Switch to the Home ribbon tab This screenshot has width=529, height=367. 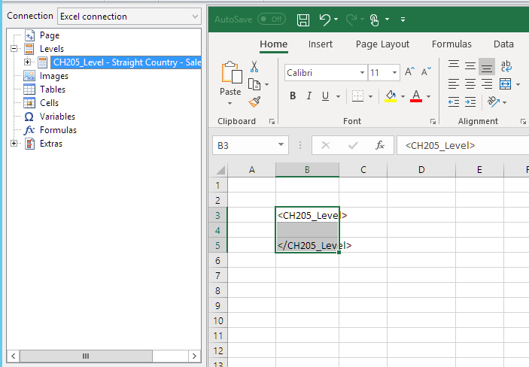click(x=274, y=44)
